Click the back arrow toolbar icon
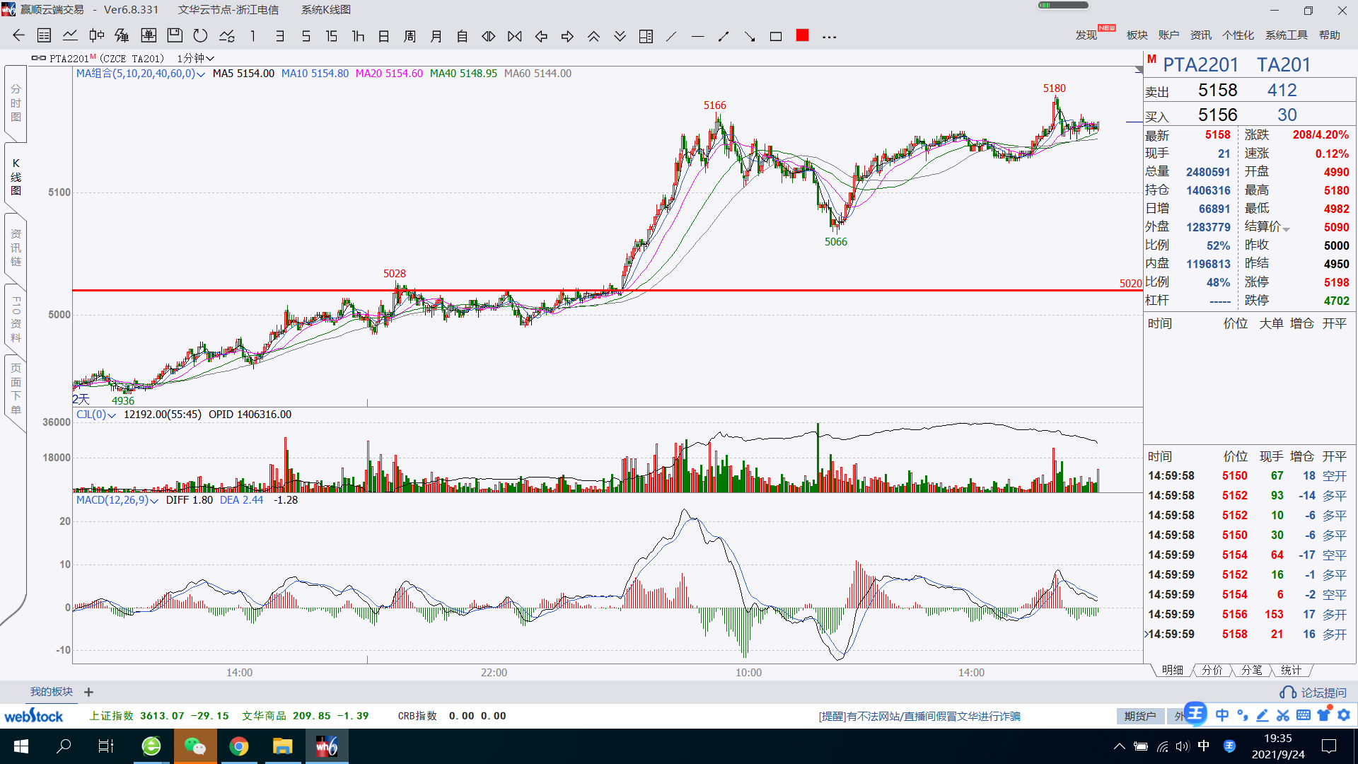1358x764 pixels. click(18, 36)
